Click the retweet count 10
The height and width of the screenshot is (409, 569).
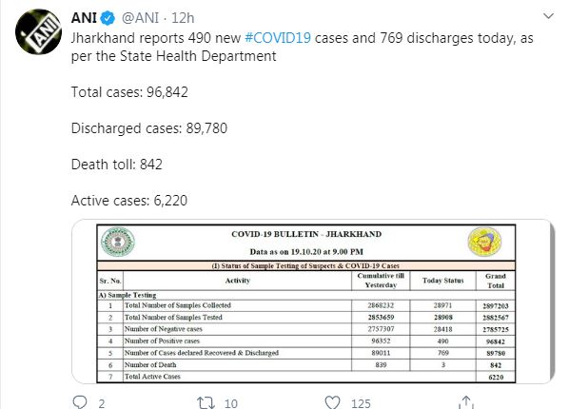tap(231, 403)
